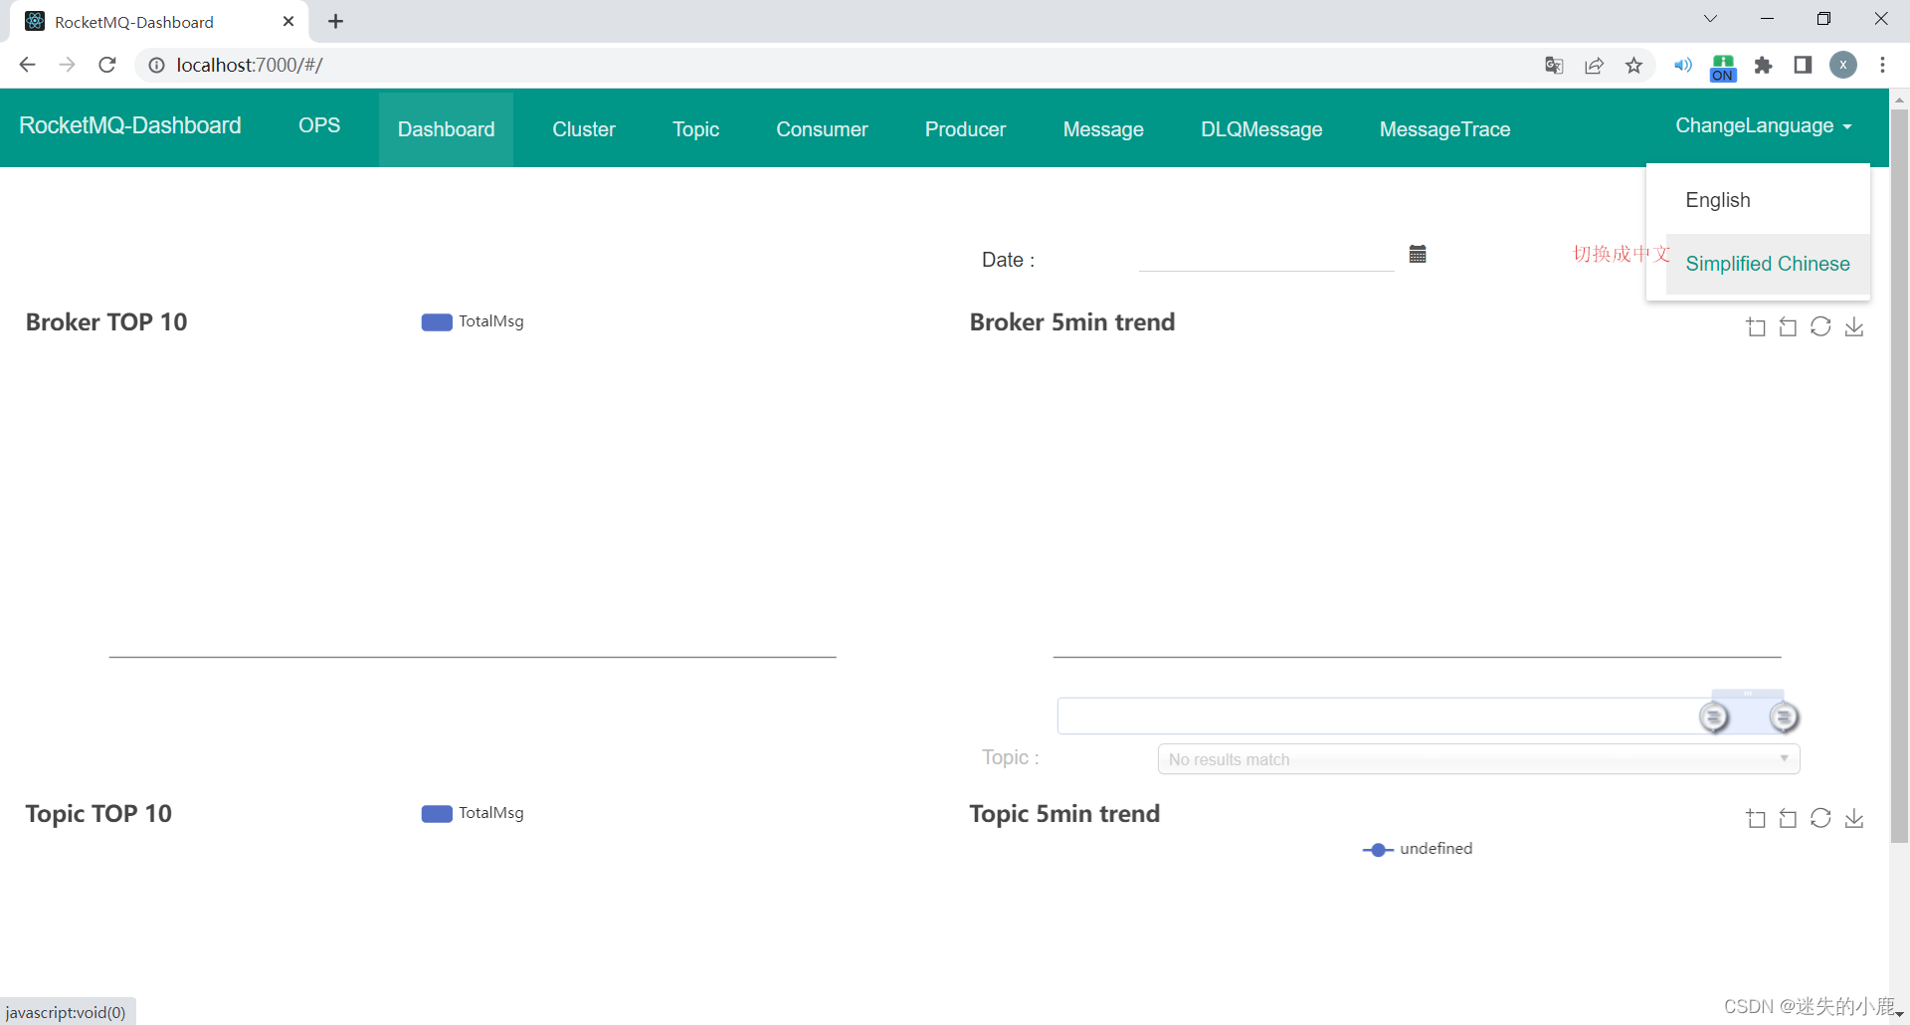The height and width of the screenshot is (1025, 1910).
Task: Click zoom reset icon on Broker 5min trend
Action: pyautogui.click(x=1788, y=327)
